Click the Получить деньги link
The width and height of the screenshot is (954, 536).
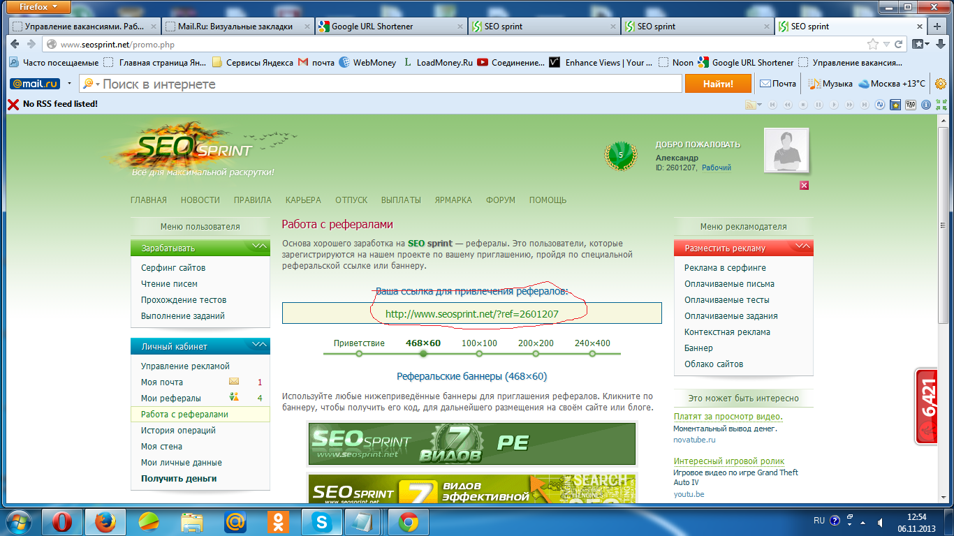(179, 478)
